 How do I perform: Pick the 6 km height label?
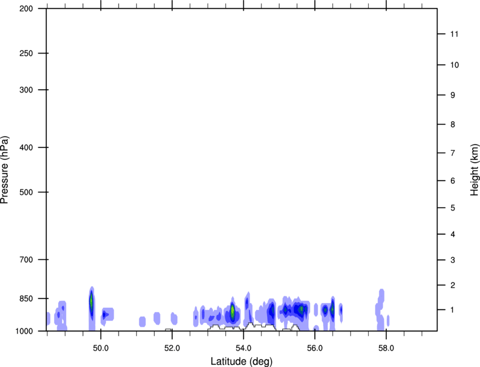tap(452, 181)
